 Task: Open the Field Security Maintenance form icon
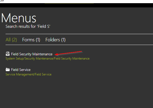coord(8,54)
